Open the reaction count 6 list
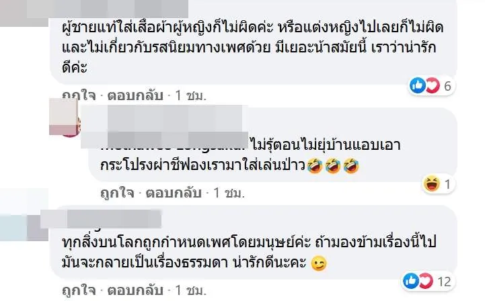The image size is (485, 301). coord(447,86)
